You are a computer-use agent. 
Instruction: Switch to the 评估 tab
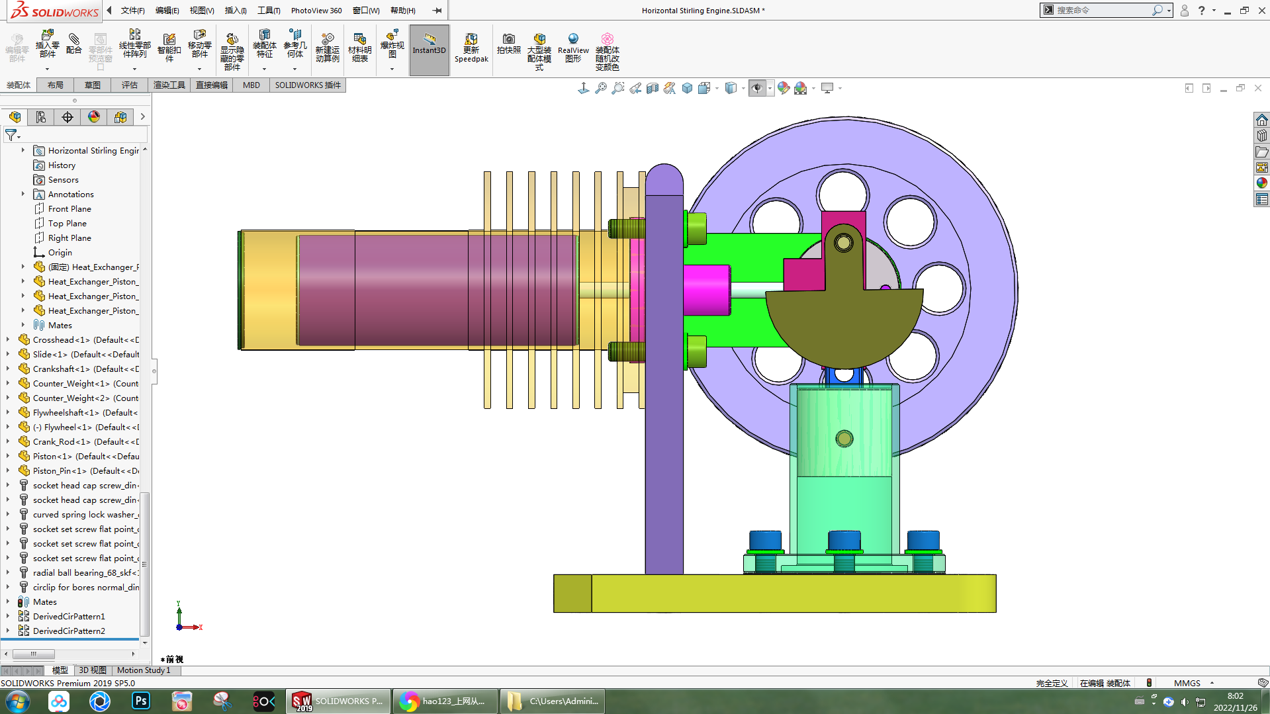[130, 85]
